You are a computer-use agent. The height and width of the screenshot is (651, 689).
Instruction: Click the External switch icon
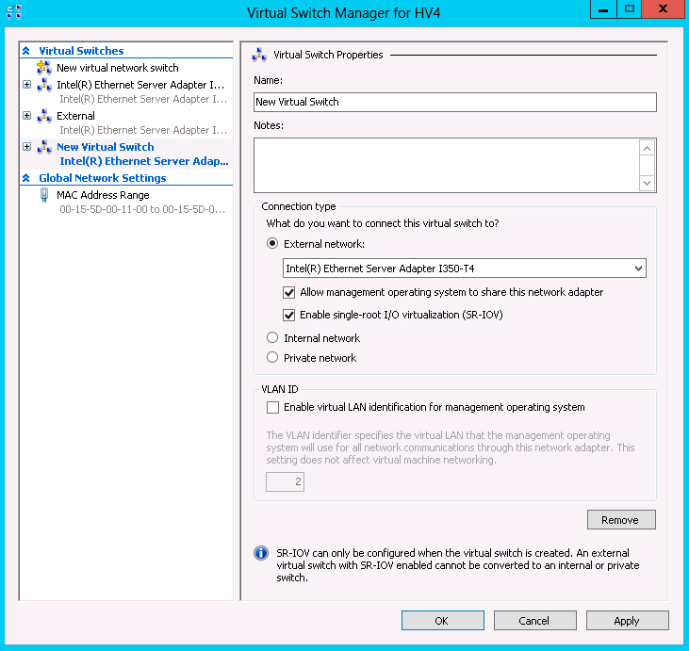[x=44, y=116]
